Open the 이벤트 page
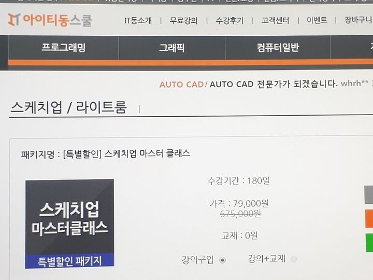The width and height of the screenshot is (373, 280). [317, 20]
